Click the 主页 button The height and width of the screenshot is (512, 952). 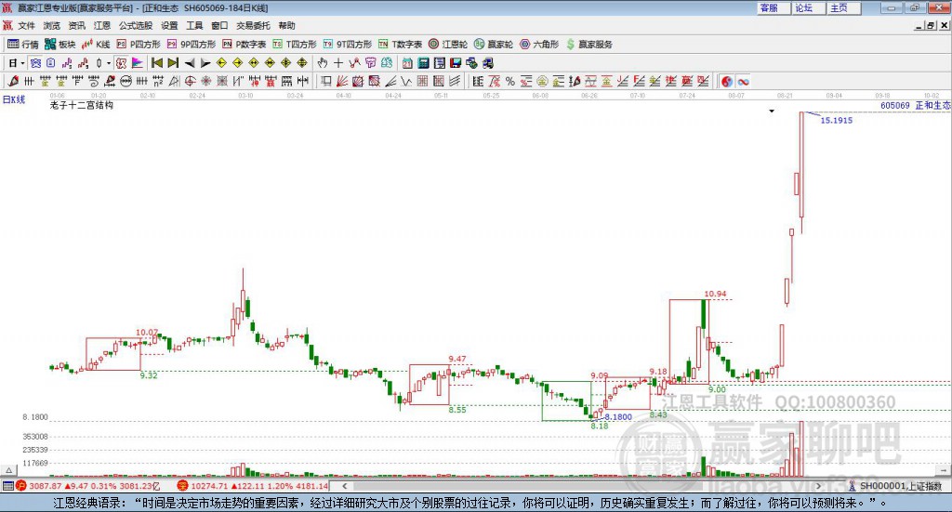tap(844, 7)
